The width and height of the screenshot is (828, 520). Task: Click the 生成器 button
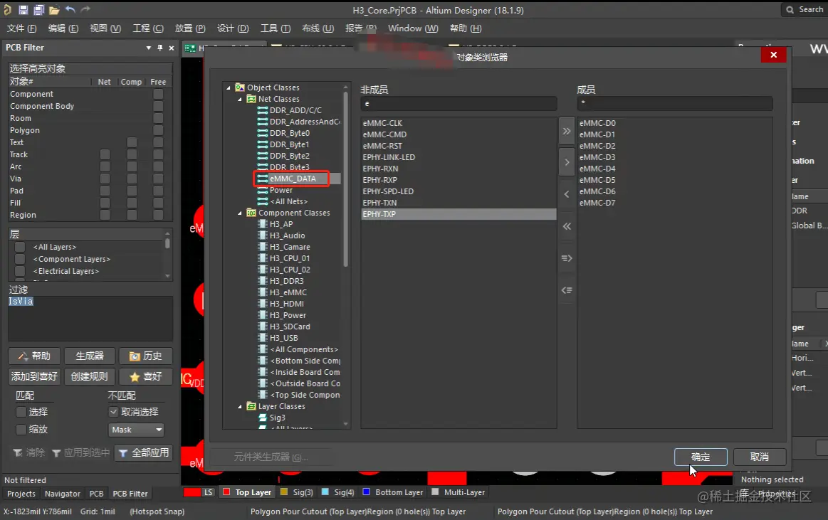pyautogui.click(x=90, y=356)
